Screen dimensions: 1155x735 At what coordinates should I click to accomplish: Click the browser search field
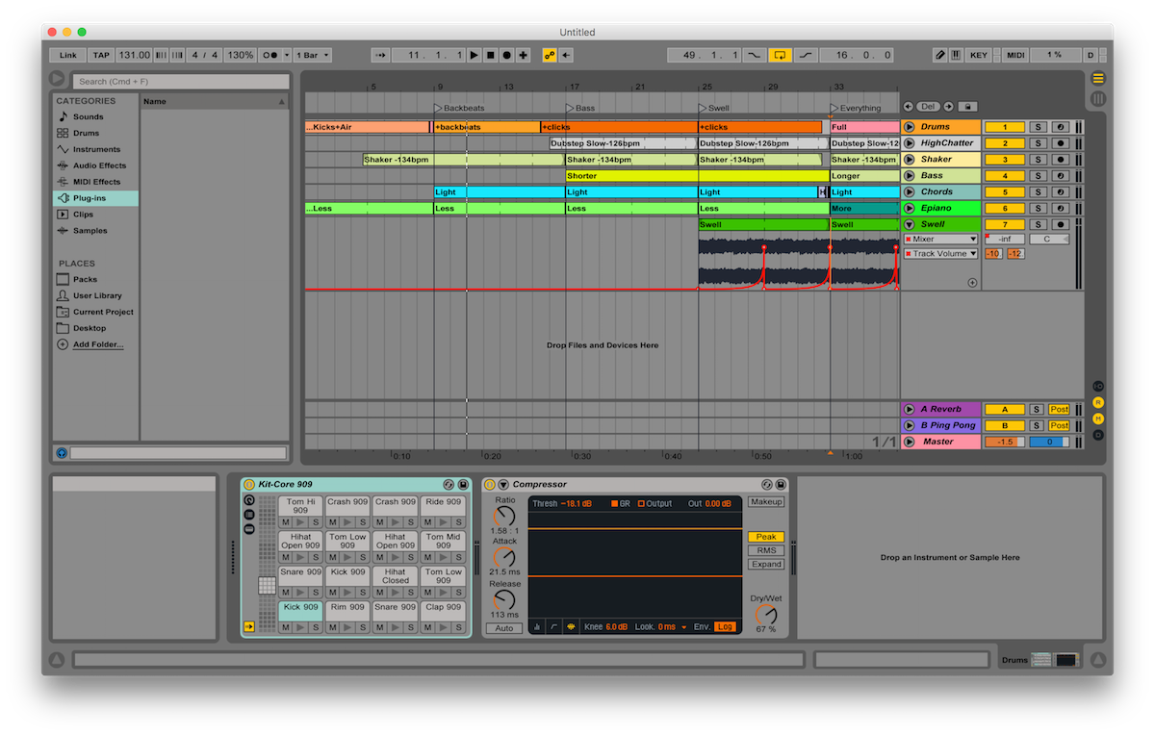[x=181, y=82]
